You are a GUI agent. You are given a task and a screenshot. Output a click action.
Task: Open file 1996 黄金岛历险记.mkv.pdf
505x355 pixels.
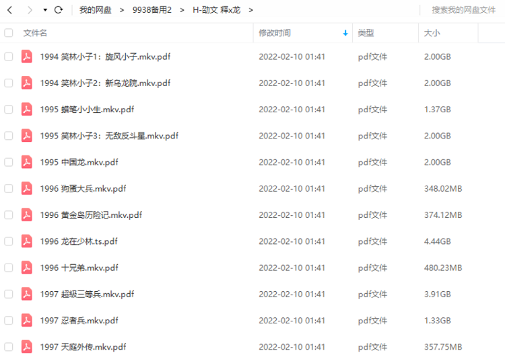pos(91,214)
